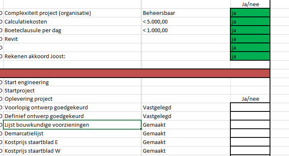This screenshot has height=156, width=289.
Task: Click the Gemaakt cell beside Kostprijs staartblad W
Action: coord(186,151)
